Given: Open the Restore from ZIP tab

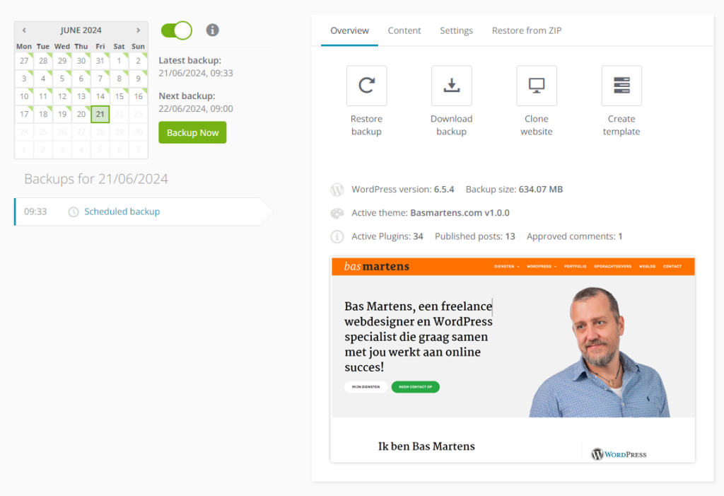Looking at the screenshot, I should [x=527, y=30].
